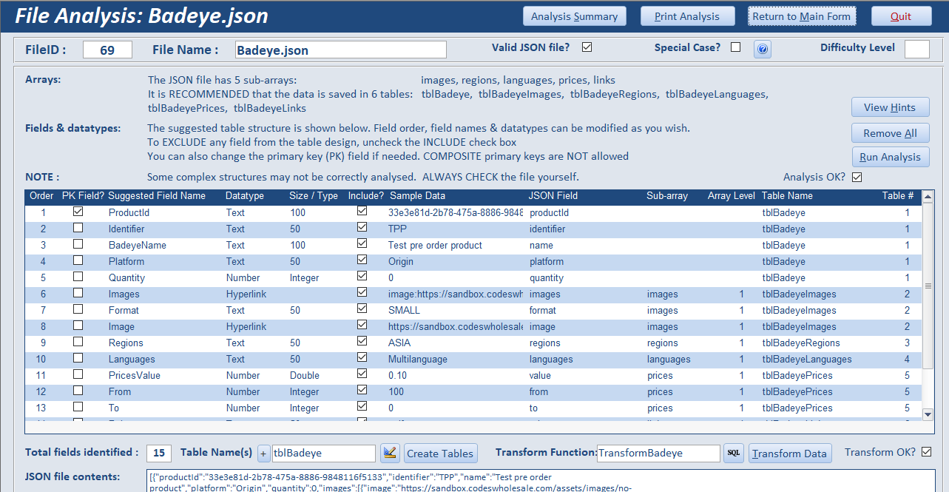Click the Transform Data button
The image size is (949, 492).
(x=789, y=454)
